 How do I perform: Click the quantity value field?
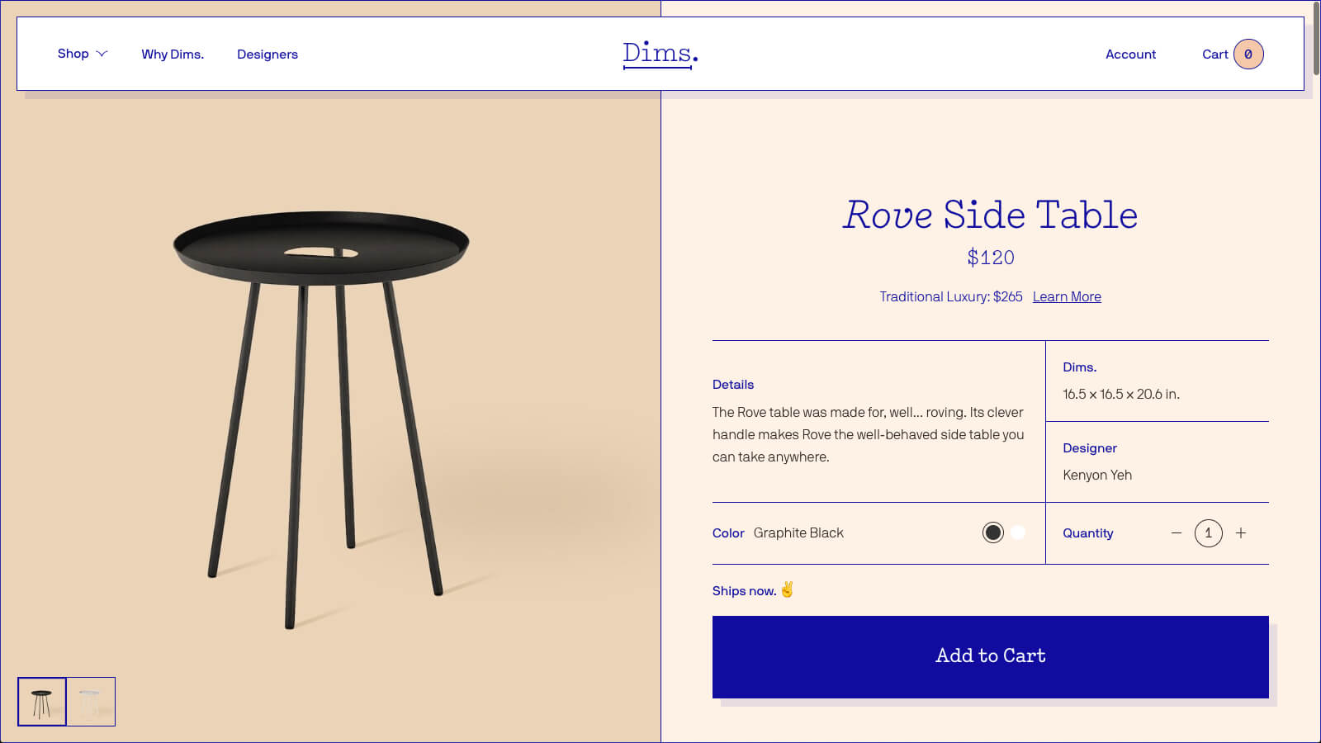tap(1208, 533)
